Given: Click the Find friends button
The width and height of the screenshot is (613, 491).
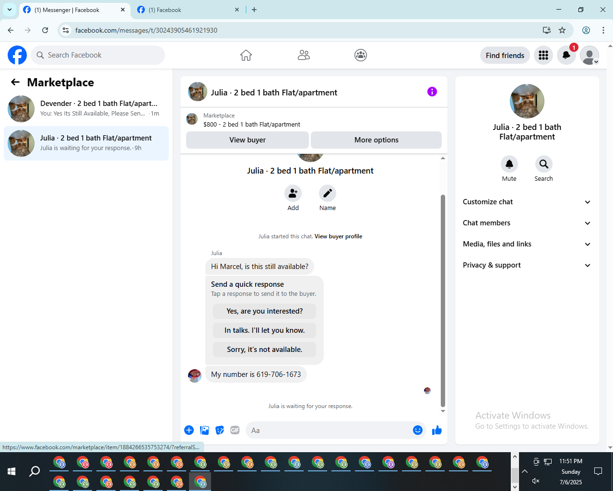Looking at the screenshot, I should 505,55.
